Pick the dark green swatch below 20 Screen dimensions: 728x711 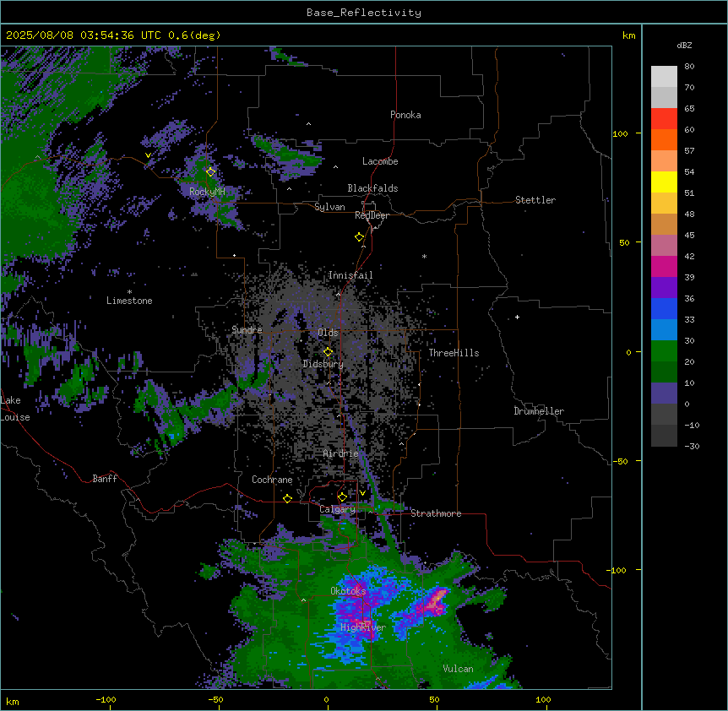[664, 372]
